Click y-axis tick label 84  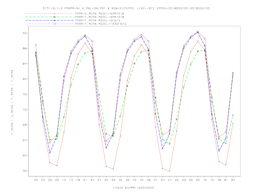[x=24, y=64]
